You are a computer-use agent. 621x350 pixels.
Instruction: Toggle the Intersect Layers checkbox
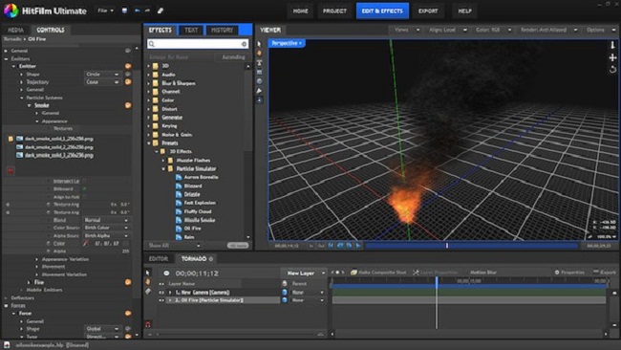[x=84, y=181]
